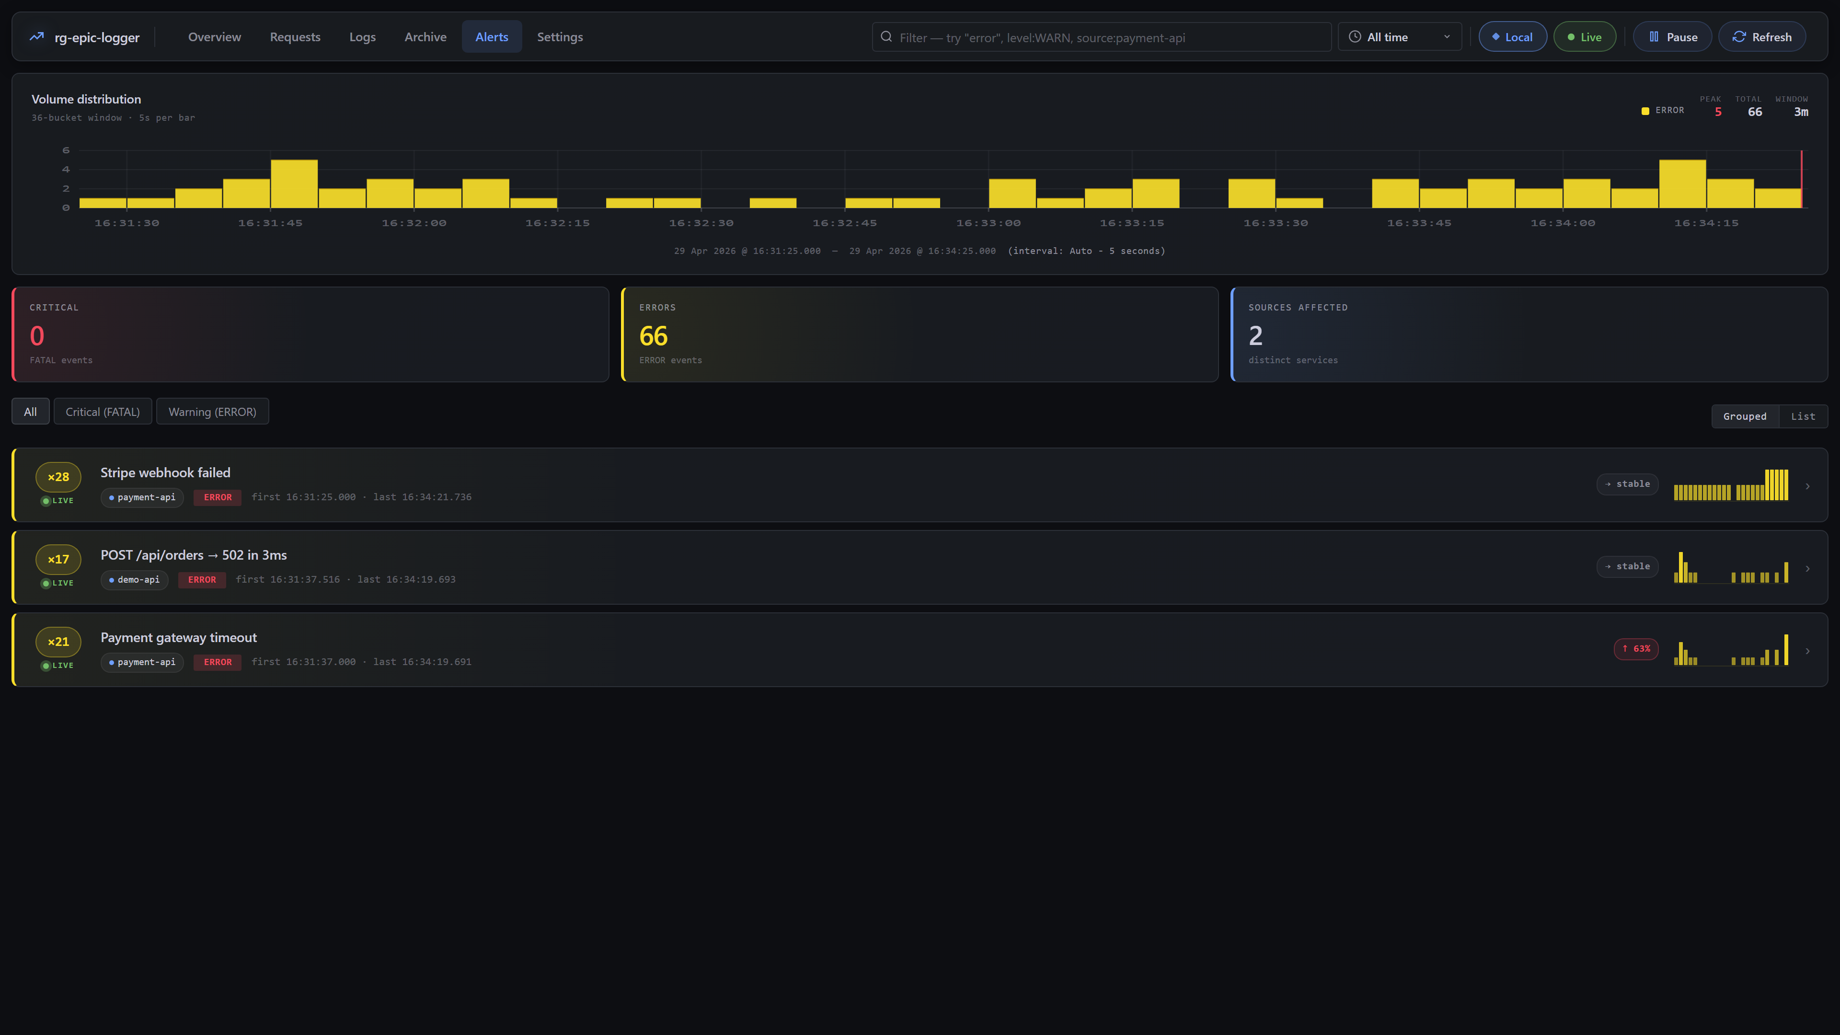
Task: Click the ×17 count badge
Action: (58, 559)
